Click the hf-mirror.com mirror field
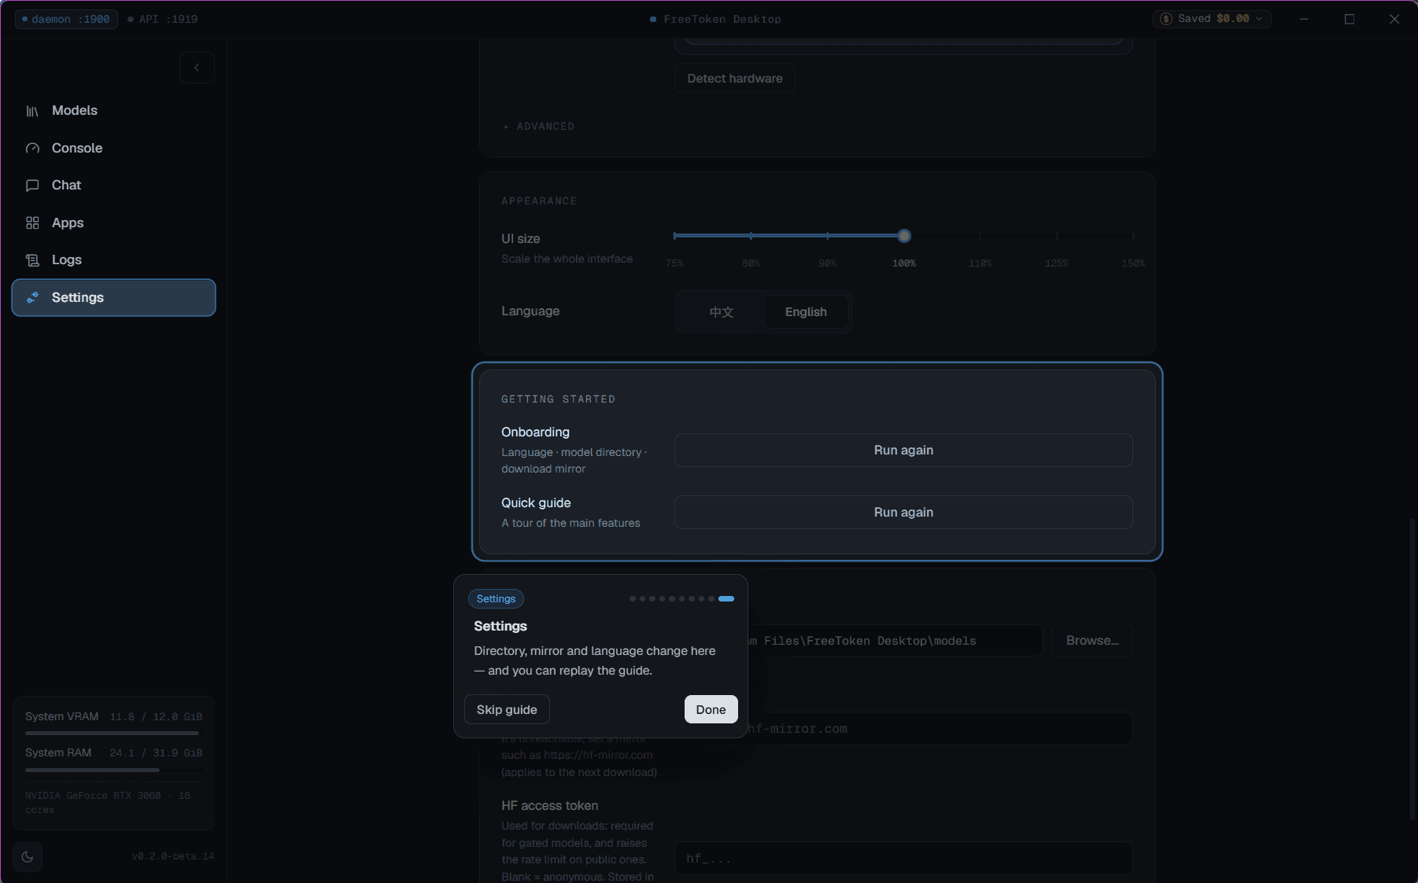The image size is (1418, 883). (x=940, y=729)
